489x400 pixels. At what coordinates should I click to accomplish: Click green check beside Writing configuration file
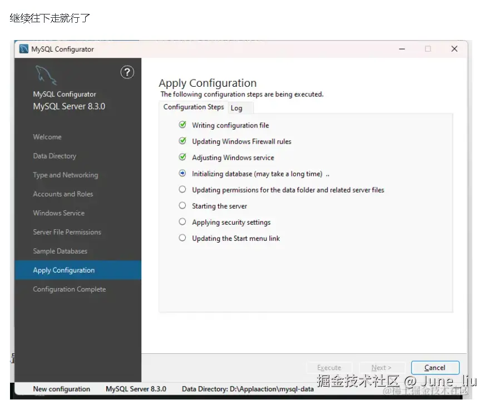point(182,125)
